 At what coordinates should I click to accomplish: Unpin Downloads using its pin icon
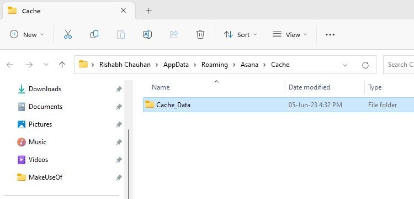click(x=119, y=90)
